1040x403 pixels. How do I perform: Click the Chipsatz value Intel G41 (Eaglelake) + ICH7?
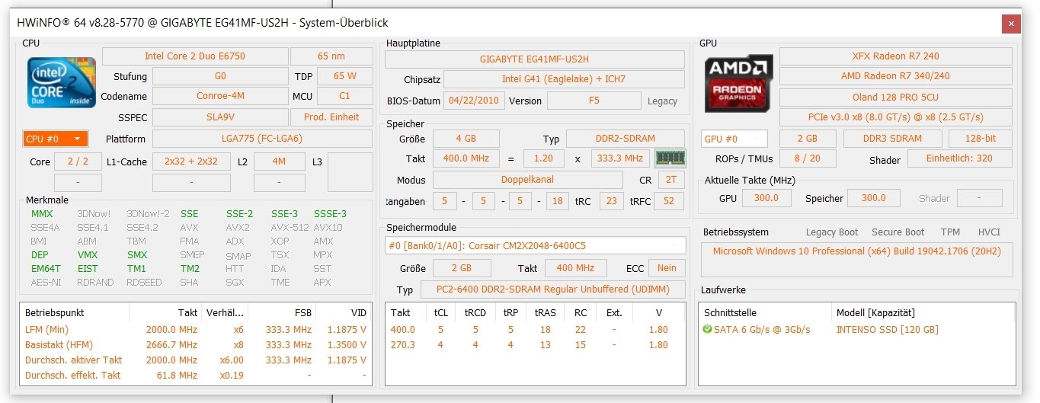click(x=564, y=79)
